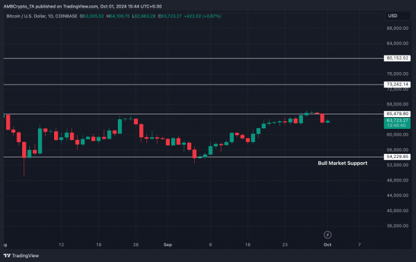Select the 80,152.52 price line label
Image resolution: width=416 pixels, height=262 pixels.
coord(397,58)
